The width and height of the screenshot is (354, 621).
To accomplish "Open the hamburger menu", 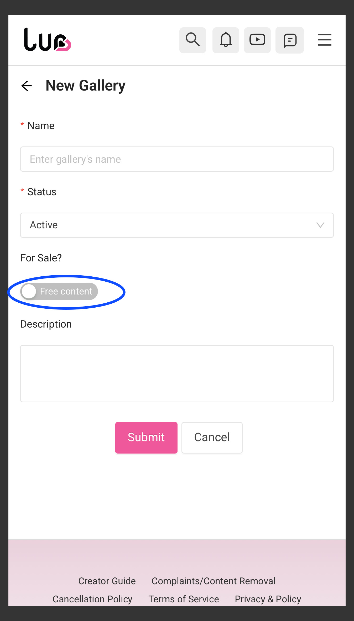I will point(325,40).
